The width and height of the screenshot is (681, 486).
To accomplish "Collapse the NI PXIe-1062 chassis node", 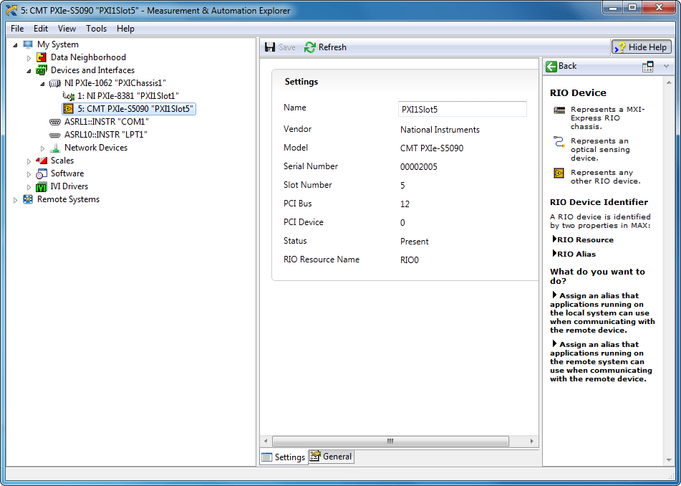I will click(42, 82).
